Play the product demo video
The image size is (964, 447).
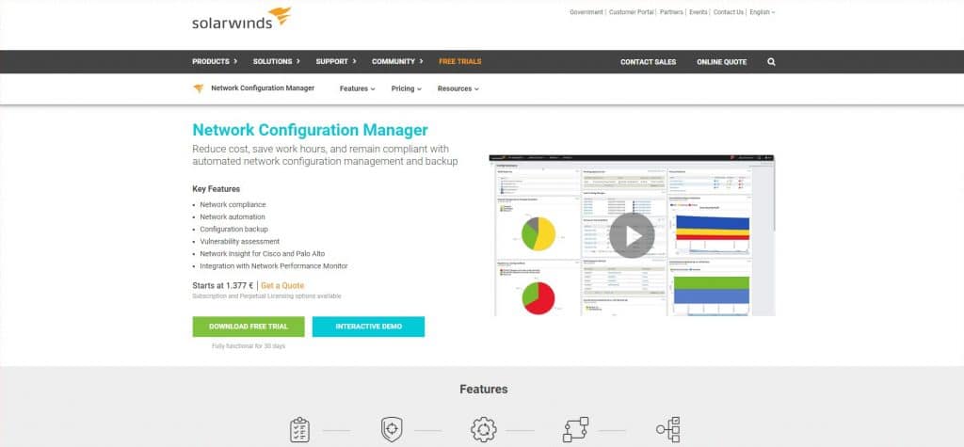click(631, 235)
